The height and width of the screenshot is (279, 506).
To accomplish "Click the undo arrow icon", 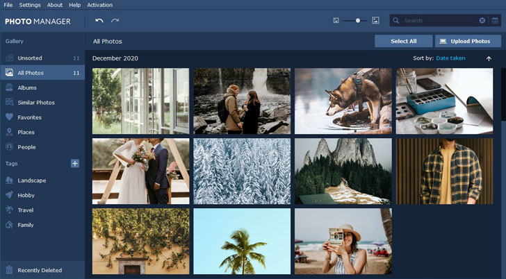I will coord(99,21).
